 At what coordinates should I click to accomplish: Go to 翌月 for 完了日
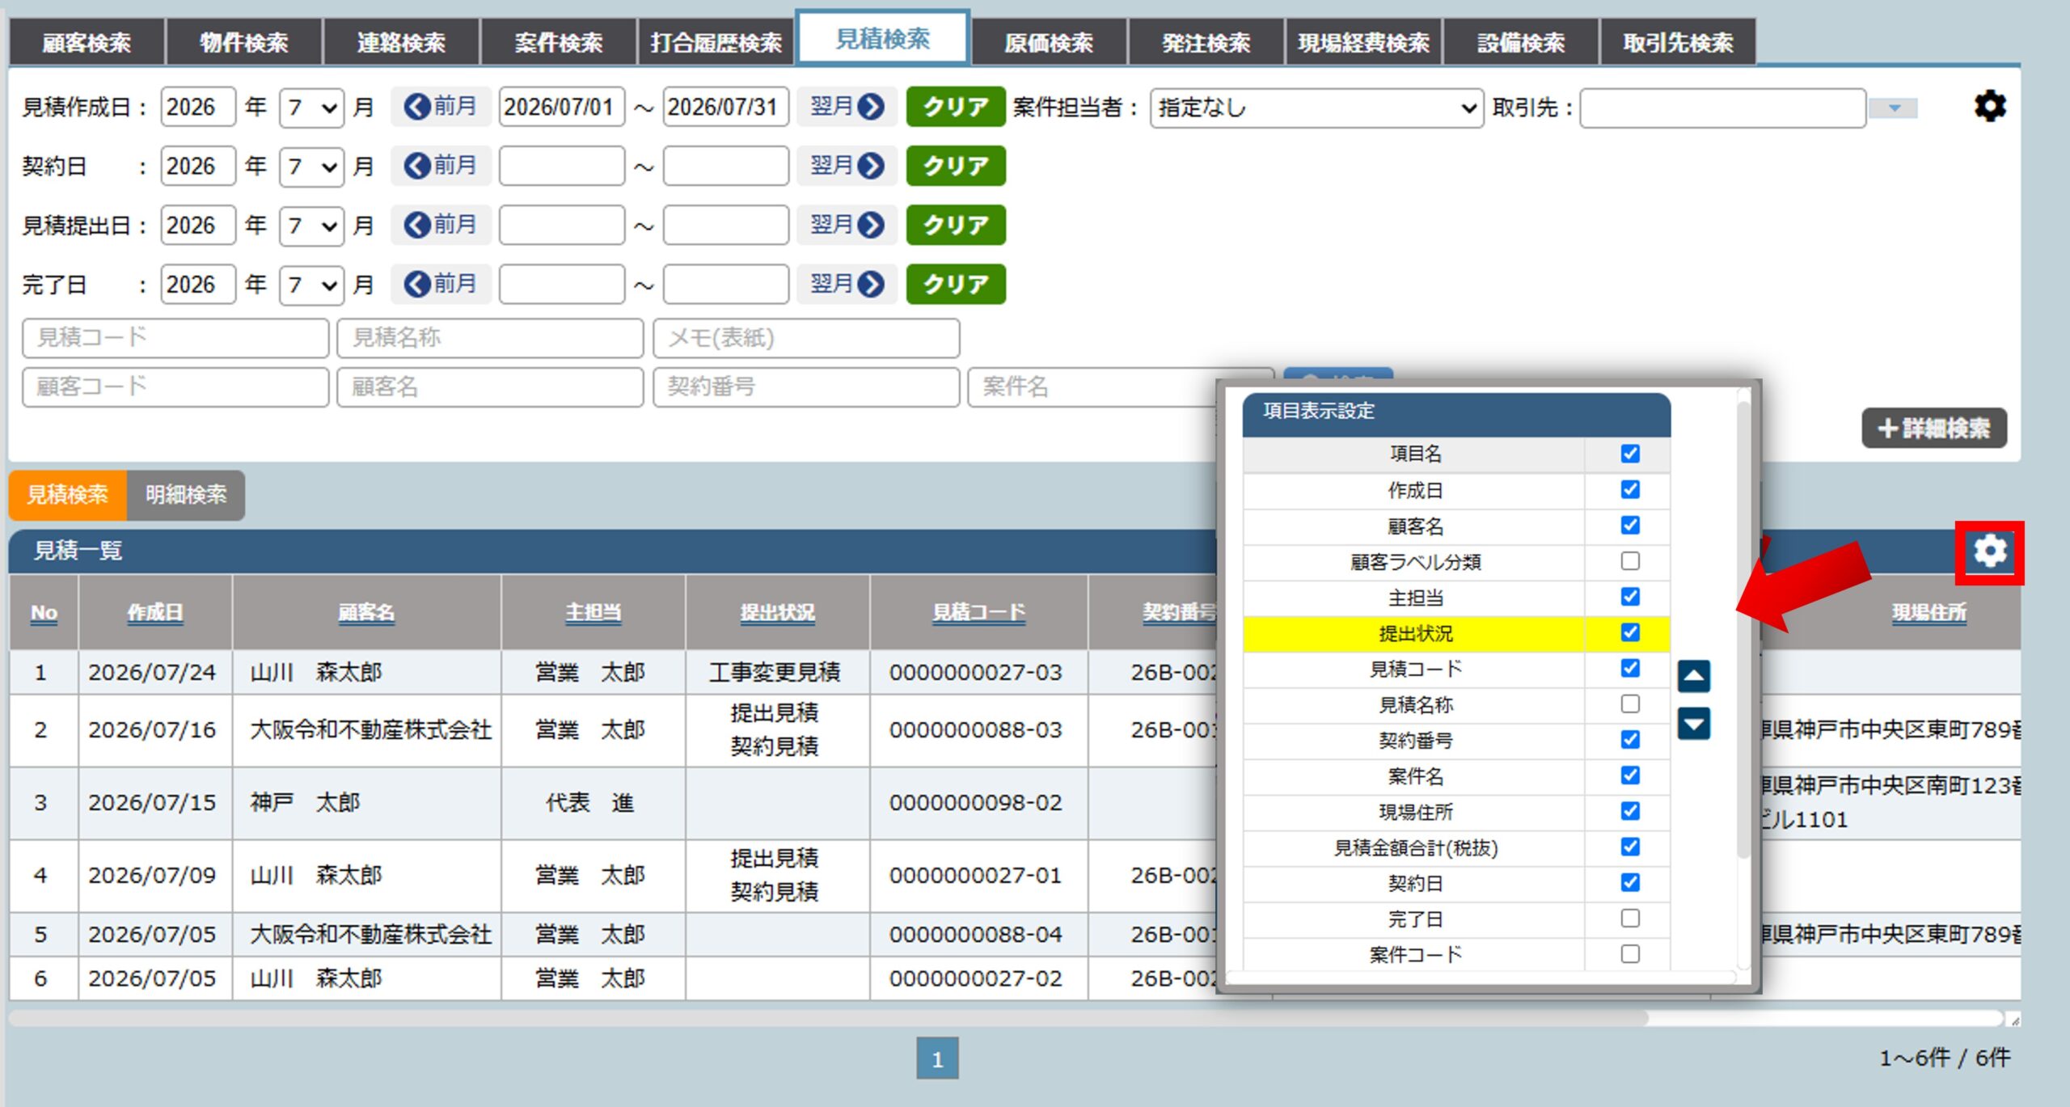tap(847, 284)
